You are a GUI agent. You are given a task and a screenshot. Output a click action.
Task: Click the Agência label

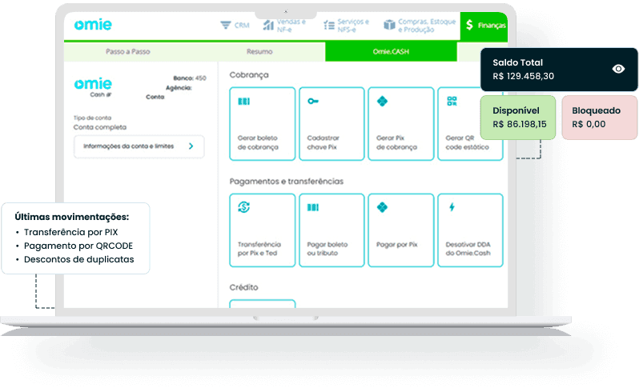click(x=179, y=88)
